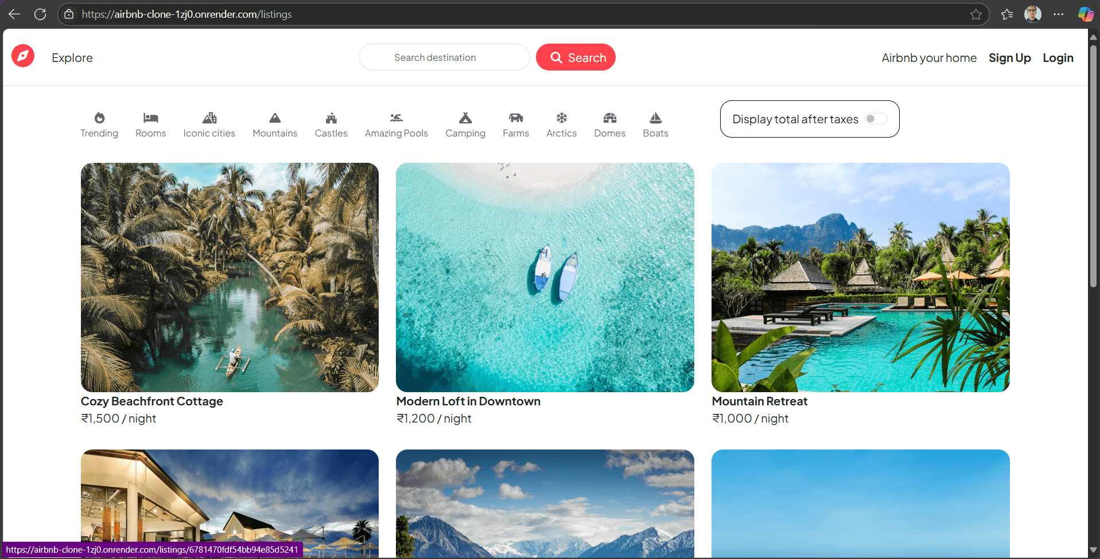Click the Search destination input field

(x=445, y=57)
